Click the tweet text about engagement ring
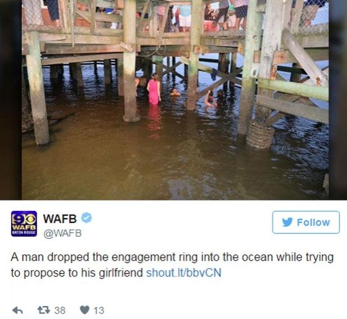The image size is (347, 319). click(x=172, y=265)
